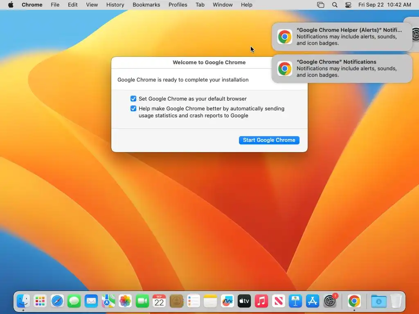Launch Freeform from the Dock
Screen dimensions: 419x314
pyautogui.click(x=228, y=301)
